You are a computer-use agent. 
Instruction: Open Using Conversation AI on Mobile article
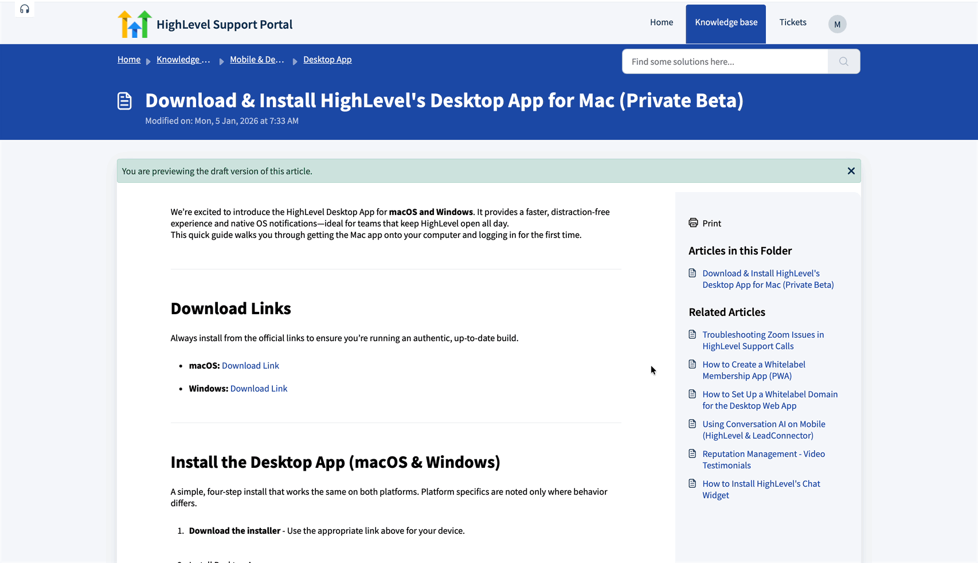tap(764, 430)
